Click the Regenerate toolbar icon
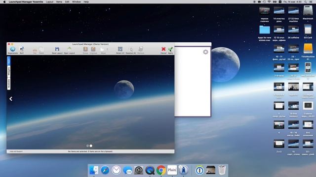This screenshot has width=316, height=177. 13,49
